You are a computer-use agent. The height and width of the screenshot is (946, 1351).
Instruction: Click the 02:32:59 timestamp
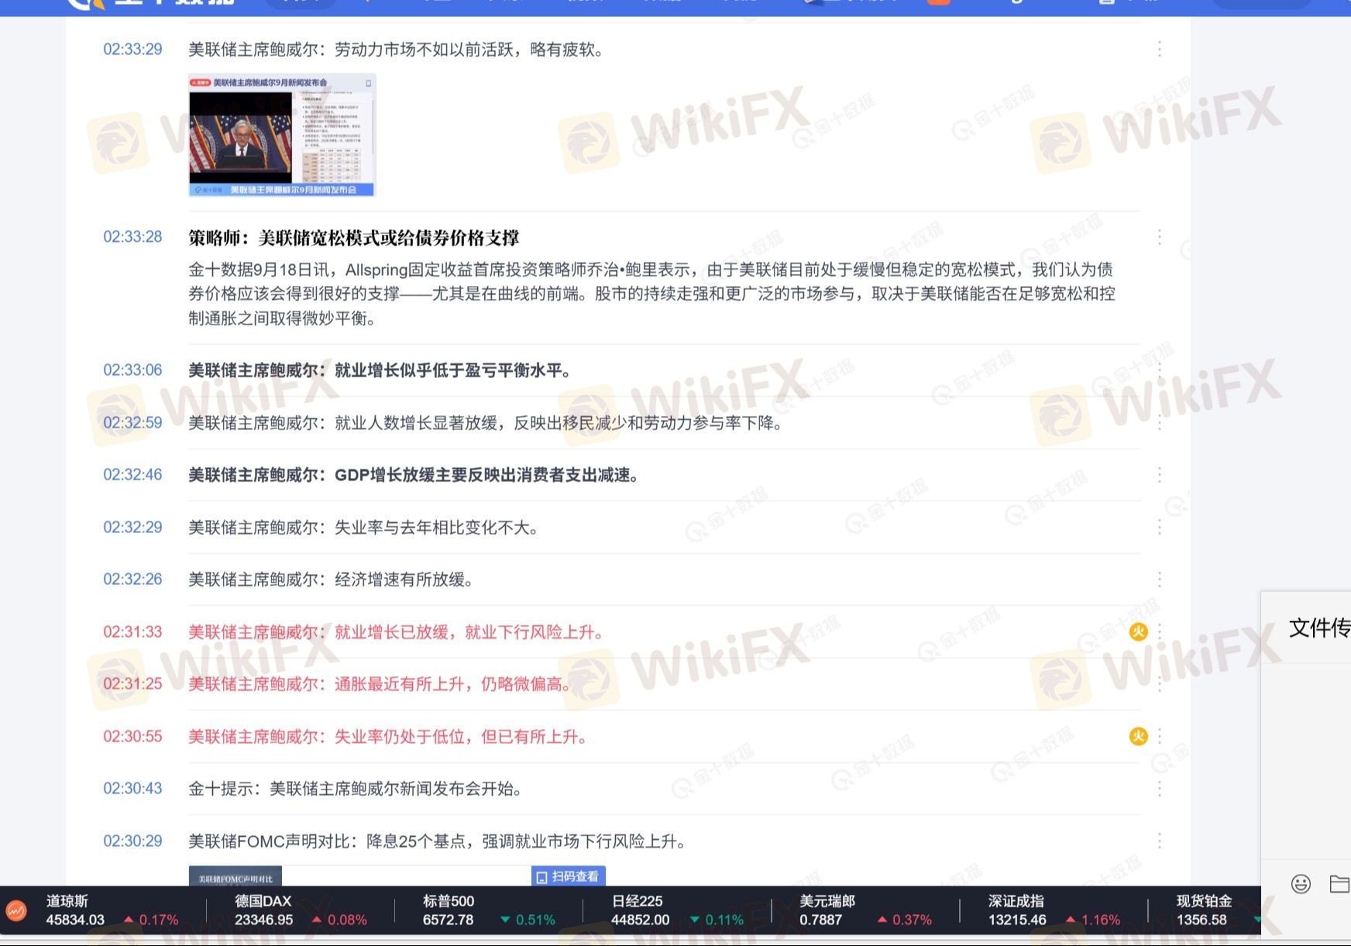pos(132,423)
